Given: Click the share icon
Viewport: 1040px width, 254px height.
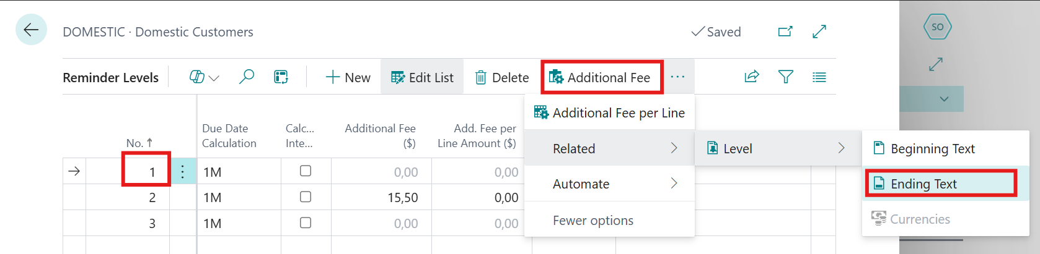Looking at the screenshot, I should (x=751, y=77).
